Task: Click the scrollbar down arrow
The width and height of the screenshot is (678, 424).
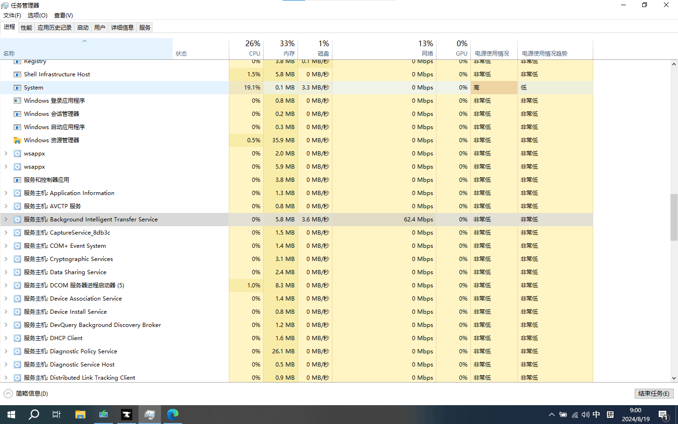Action: 674,378
